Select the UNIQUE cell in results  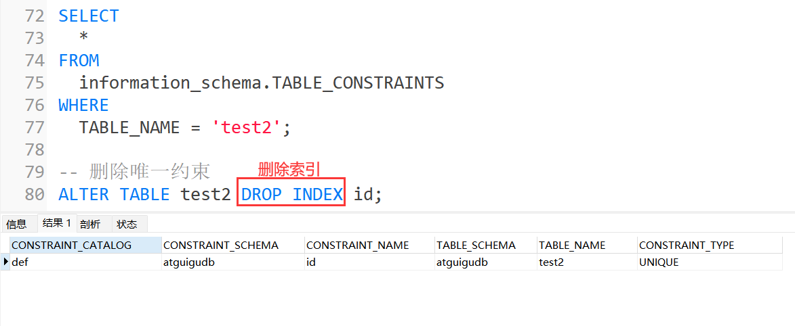point(658,262)
